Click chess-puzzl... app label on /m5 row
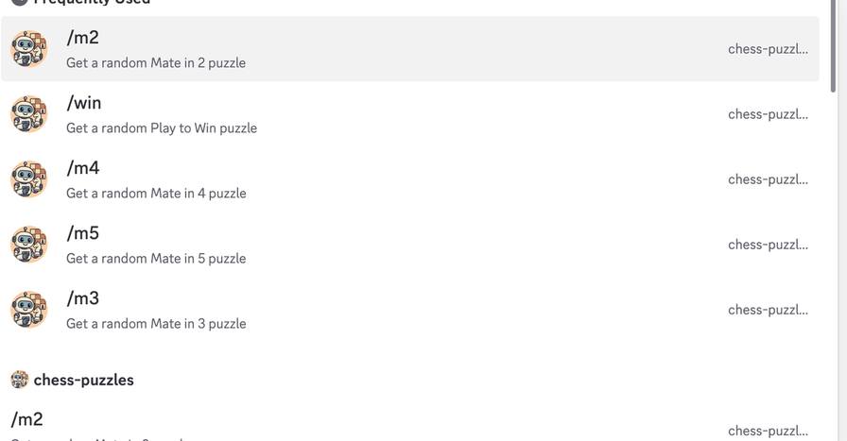Screen dimensions: 847x441 [768, 245]
